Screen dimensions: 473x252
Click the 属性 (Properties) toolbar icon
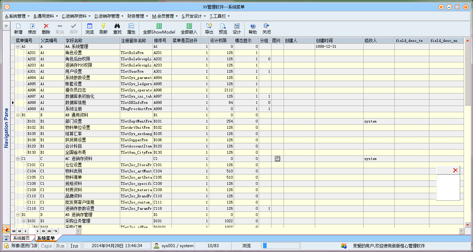[x=131, y=28]
